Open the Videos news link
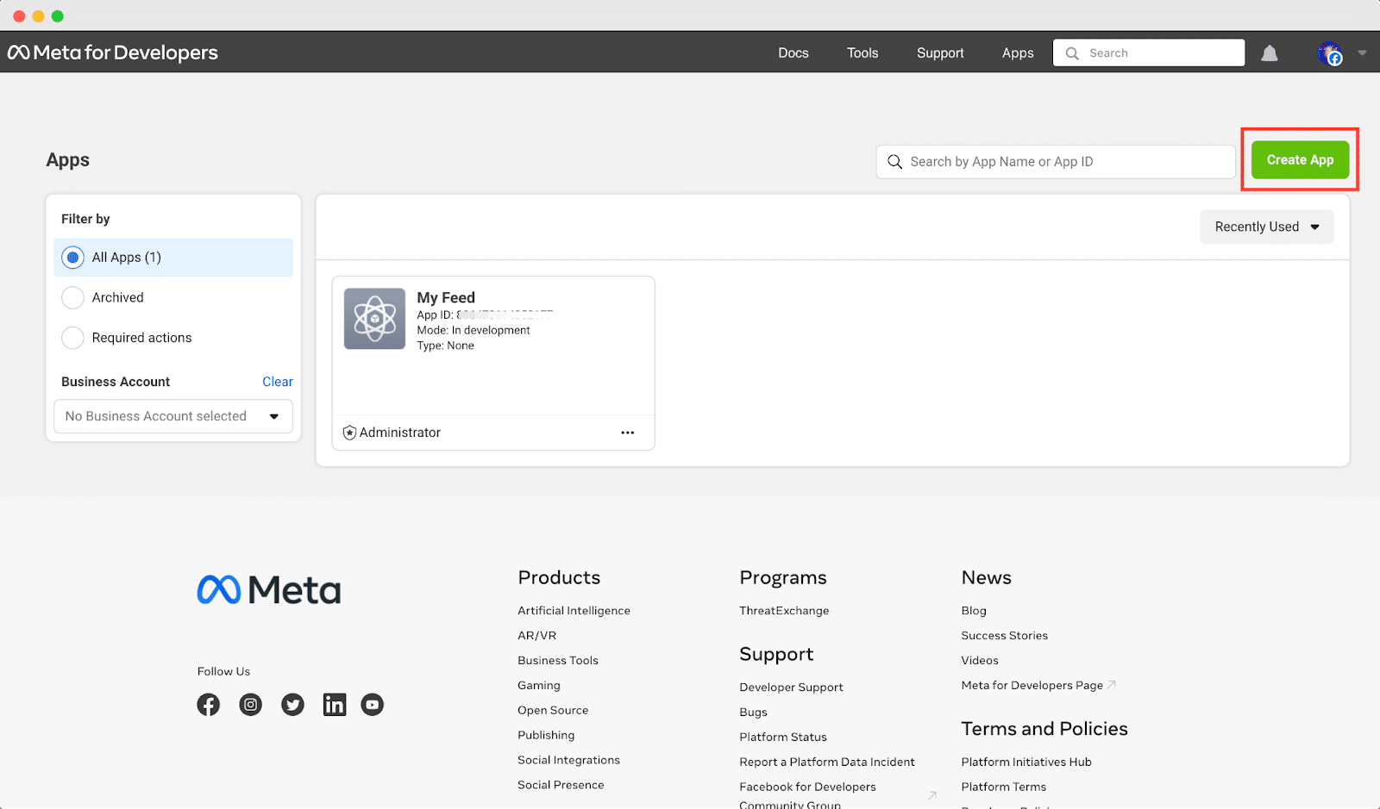The image size is (1380, 809). pyautogui.click(x=980, y=661)
